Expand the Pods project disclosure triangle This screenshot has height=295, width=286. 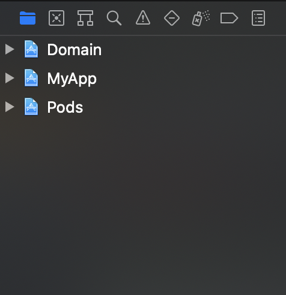click(x=10, y=107)
